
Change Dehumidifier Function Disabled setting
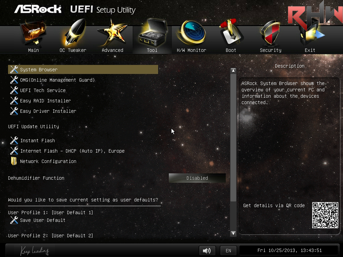(x=197, y=178)
